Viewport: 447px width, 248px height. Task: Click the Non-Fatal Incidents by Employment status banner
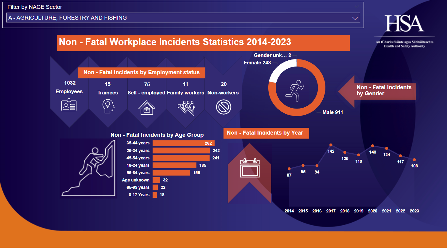click(142, 73)
